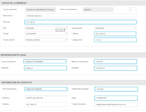
Task: Click the verification digit field showing 0
Action: coord(133,10)
